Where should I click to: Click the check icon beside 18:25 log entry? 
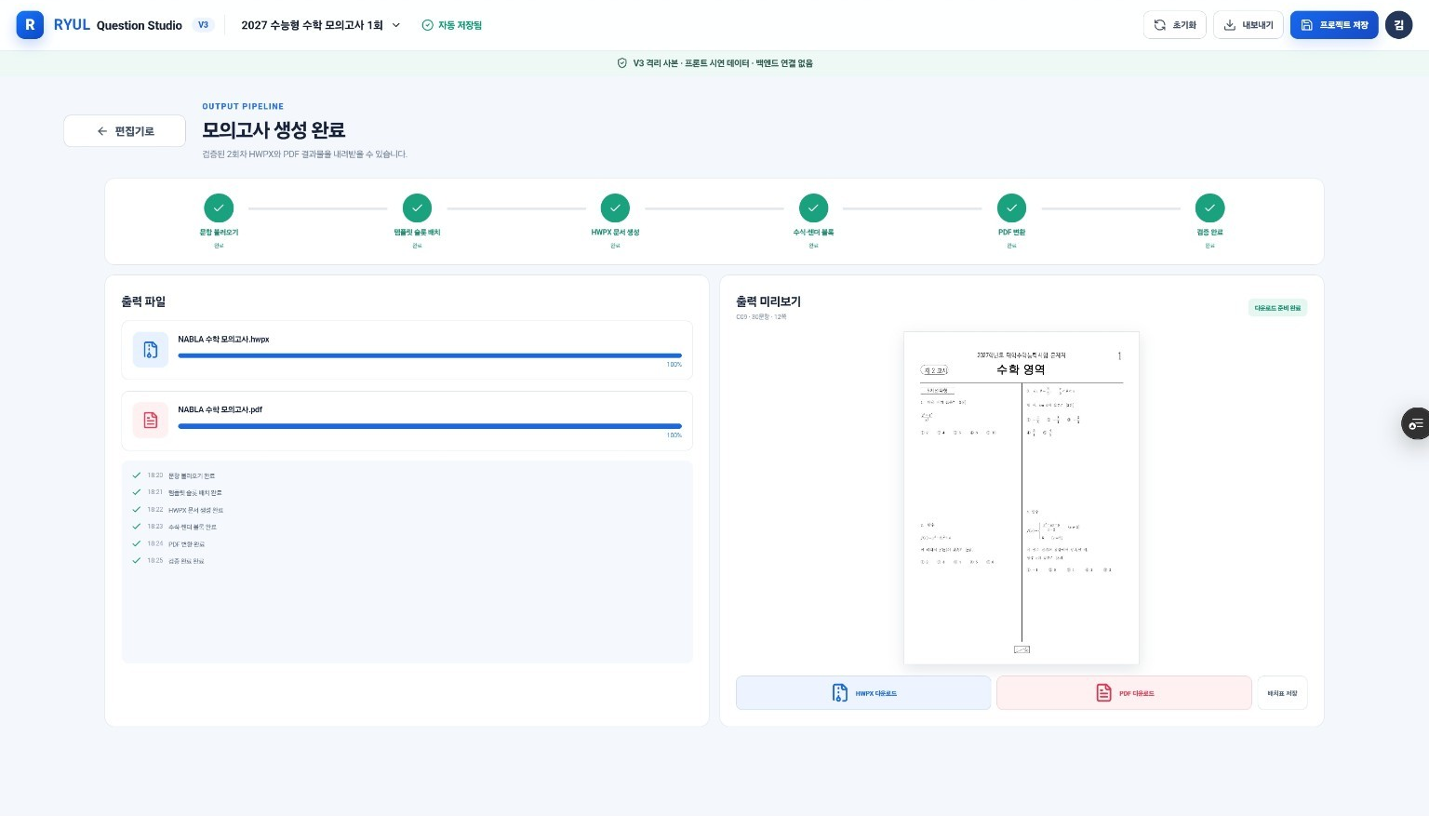(x=137, y=561)
